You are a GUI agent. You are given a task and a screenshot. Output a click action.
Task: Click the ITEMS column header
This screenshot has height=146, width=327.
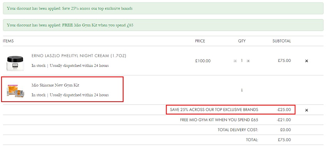click(x=8, y=41)
